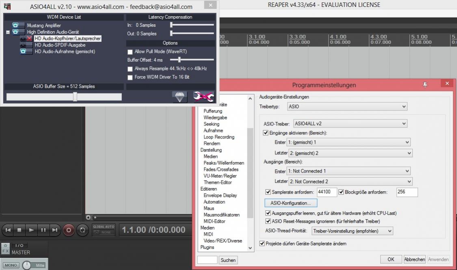The image size is (457, 270).
Task: Click the Buffer Offset slider handle
Action: (179, 60)
